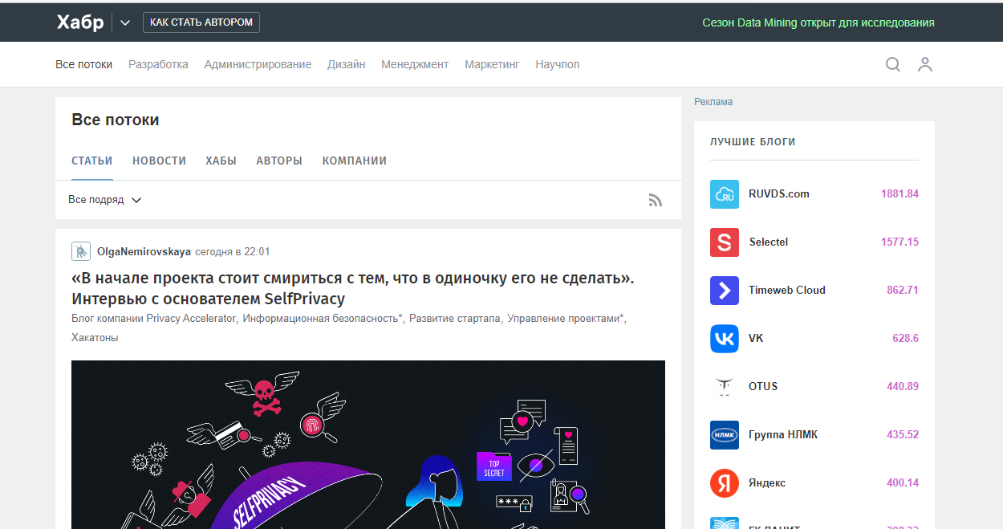Open OTUS blog name link
The height and width of the screenshot is (529, 1003).
point(763,387)
